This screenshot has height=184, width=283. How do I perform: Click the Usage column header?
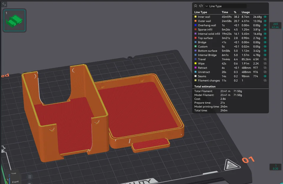tap(246, 12)
